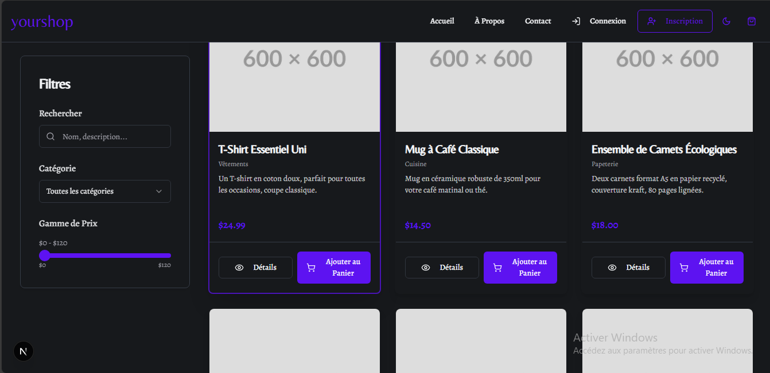
Task: Open the À Propos page
Action: pyautogui.click(x=489, y=21)
